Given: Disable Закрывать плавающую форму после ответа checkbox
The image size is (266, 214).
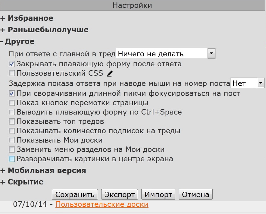Looking at the screenshot, I should click(12, 64).
